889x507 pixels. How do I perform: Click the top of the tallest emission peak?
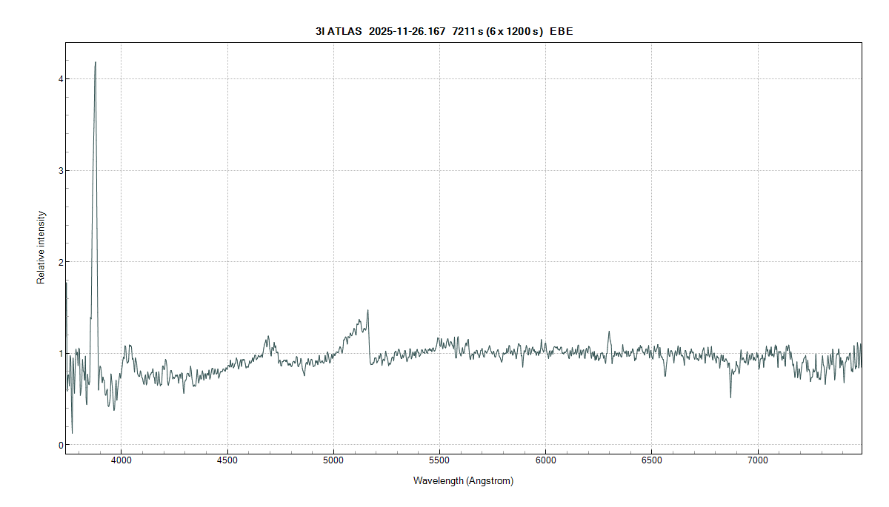click(96, 63)
